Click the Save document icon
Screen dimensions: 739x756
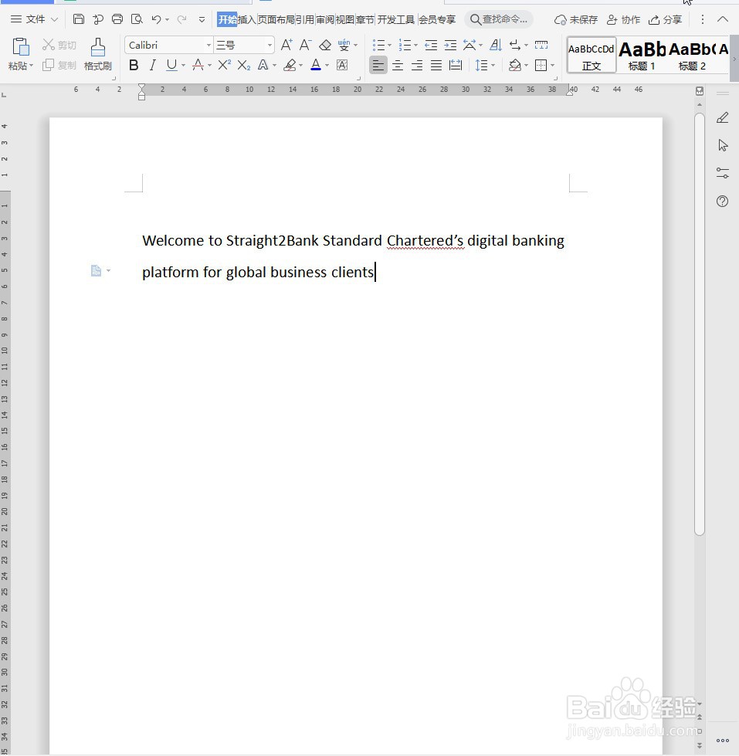coord(79,19)
